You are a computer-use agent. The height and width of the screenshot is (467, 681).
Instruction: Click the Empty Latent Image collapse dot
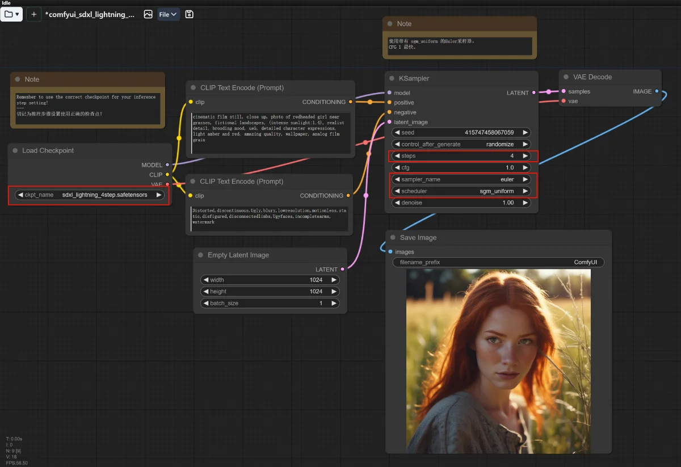200,255
